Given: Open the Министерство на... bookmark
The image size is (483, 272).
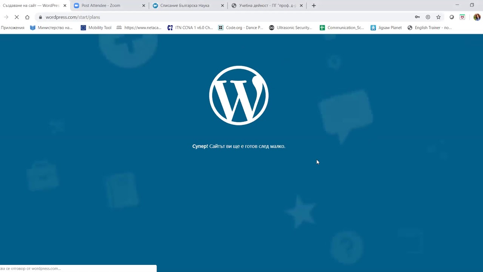Looking at the screenshot, I should click(51, 28).
